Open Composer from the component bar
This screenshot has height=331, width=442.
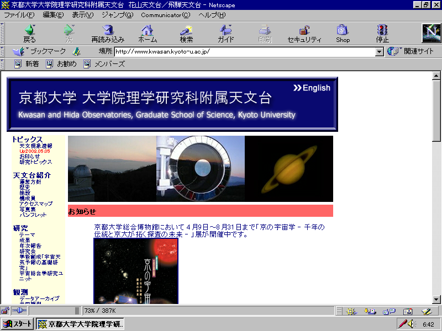(x=427, y=311)
